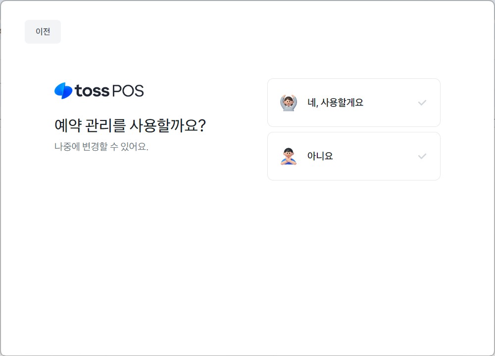This screenshot has height=356, width=495.
Task: Click the checkmark beside 아니요
Action: (x=422, y=156)
